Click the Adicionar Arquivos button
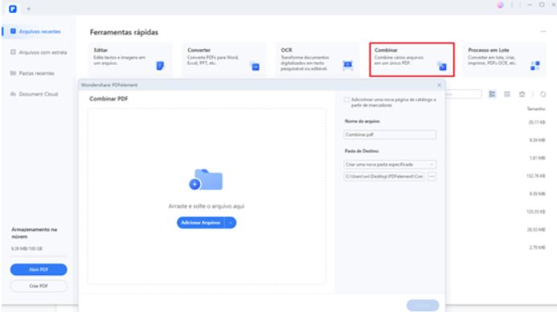The image size is (557, 312). click(x=201, y=223)
